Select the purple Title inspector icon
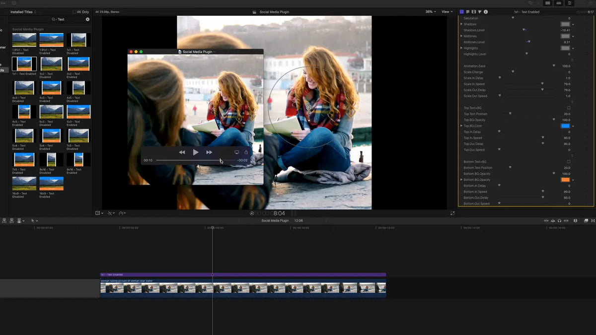 pos(462,11)
